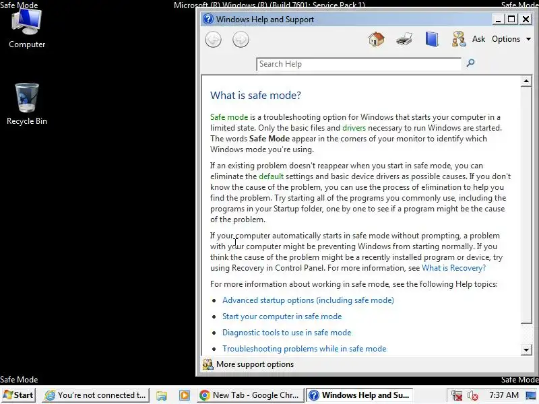Open Windows Media Player from the taskbar
The height and width of the screenshot is (404, 539).
click(x=184, y=395)
